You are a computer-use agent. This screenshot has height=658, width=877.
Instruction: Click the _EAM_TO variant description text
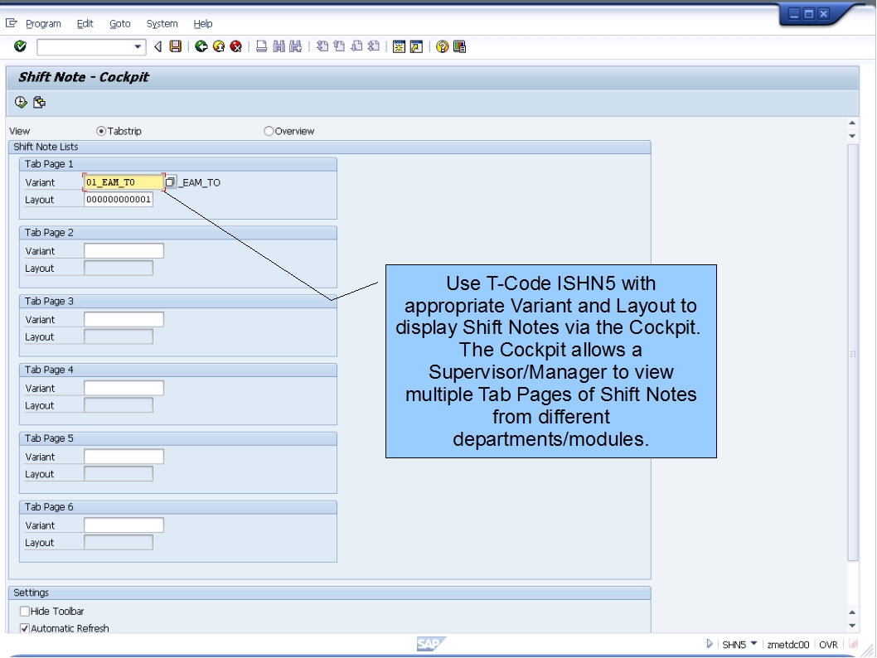click(201, 182)
